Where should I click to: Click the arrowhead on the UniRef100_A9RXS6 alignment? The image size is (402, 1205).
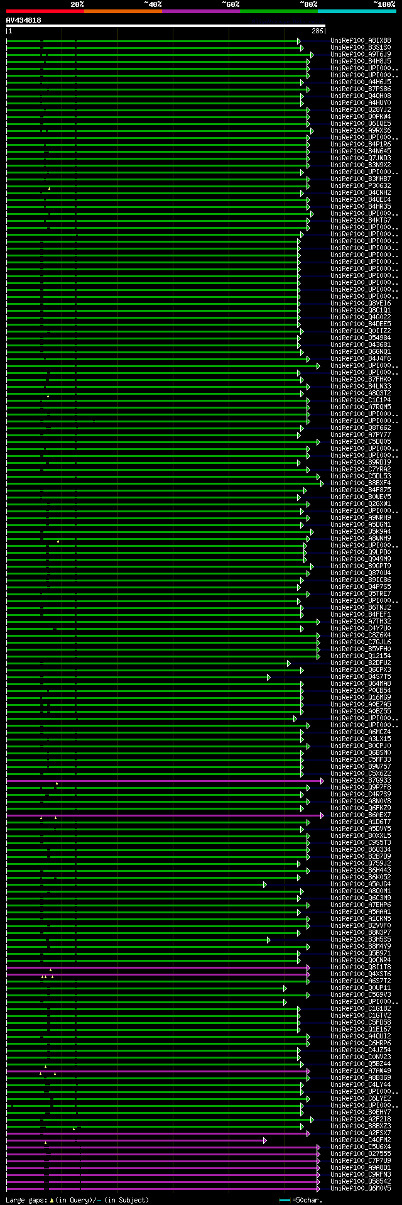(x=312, y=131)
